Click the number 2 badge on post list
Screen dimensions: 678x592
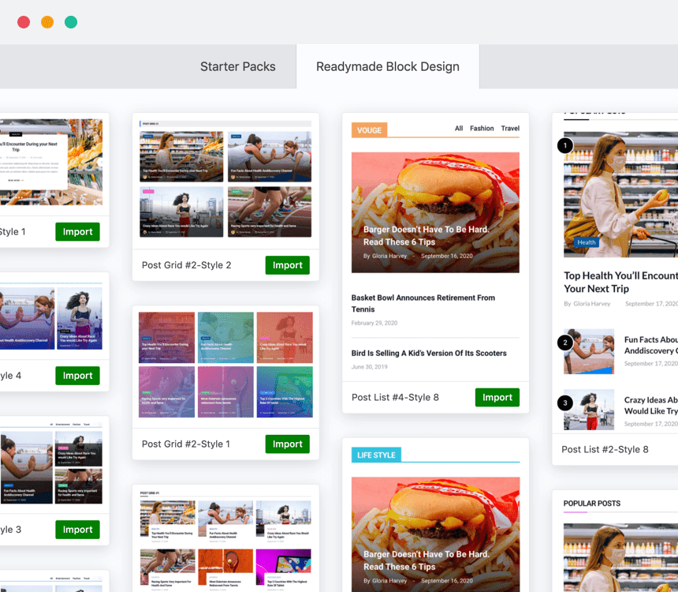564,343
